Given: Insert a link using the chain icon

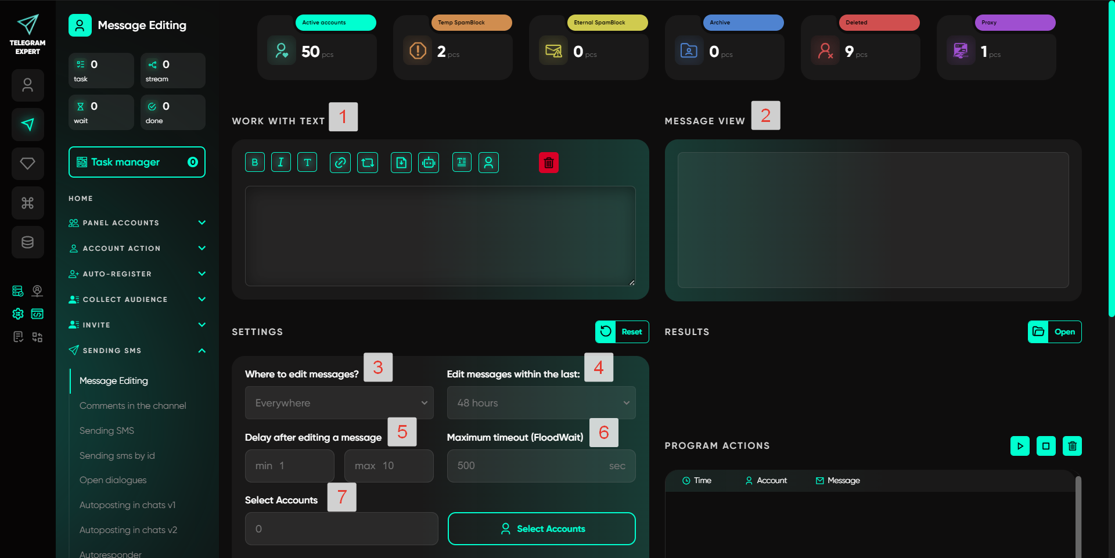Looking at the screenshot, I should tap(340, 163).
